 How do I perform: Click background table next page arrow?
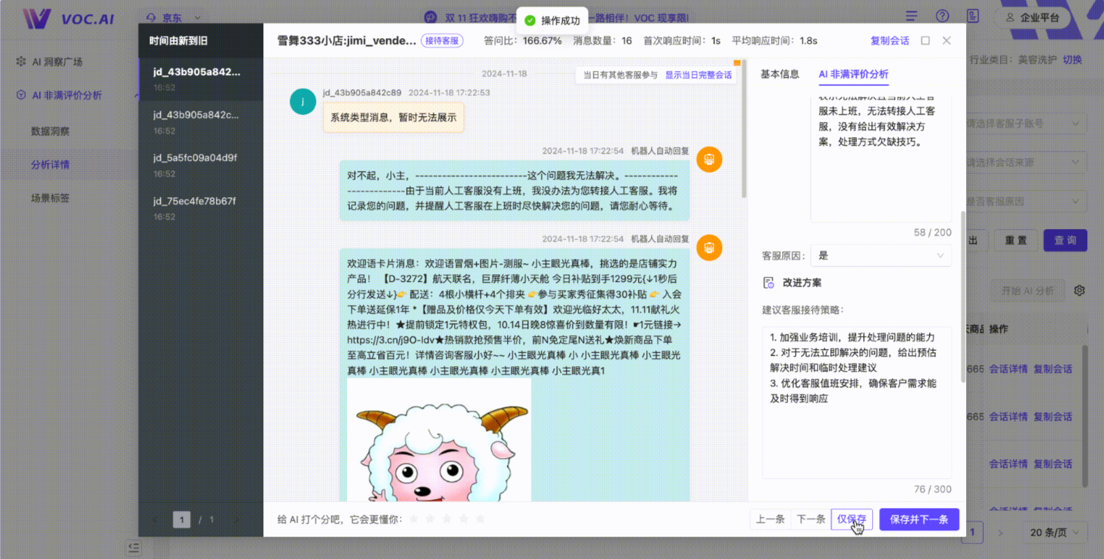[1001, 533]
